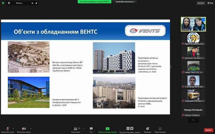This screenshot has height=134, width=215.
Task: Open the Настройки просмотра dropdown
Action: [x=126, y=2]
